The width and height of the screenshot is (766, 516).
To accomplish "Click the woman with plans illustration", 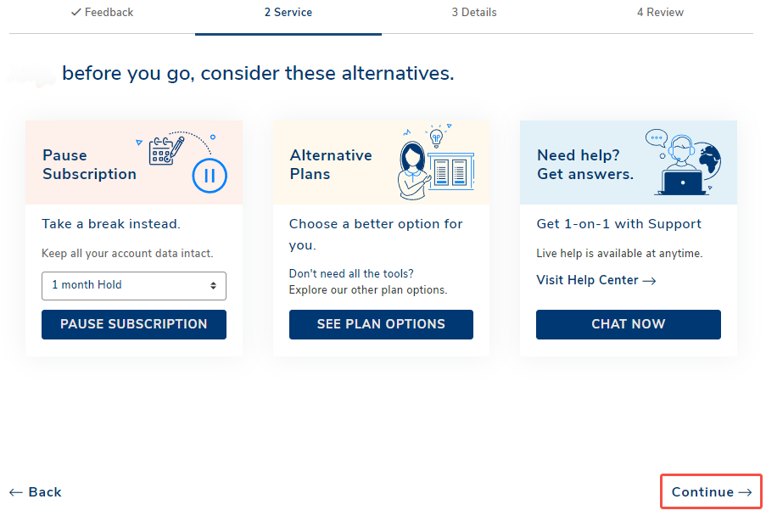I will [x=413, y=169].
